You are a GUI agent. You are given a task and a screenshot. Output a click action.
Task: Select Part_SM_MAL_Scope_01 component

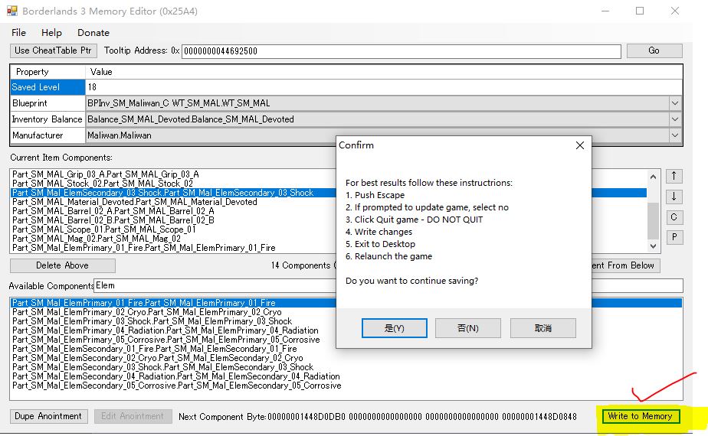tap(104, 229)
